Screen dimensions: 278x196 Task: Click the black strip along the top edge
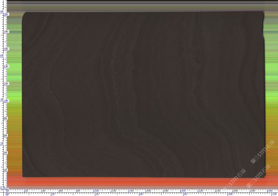(x=134, y=2)
